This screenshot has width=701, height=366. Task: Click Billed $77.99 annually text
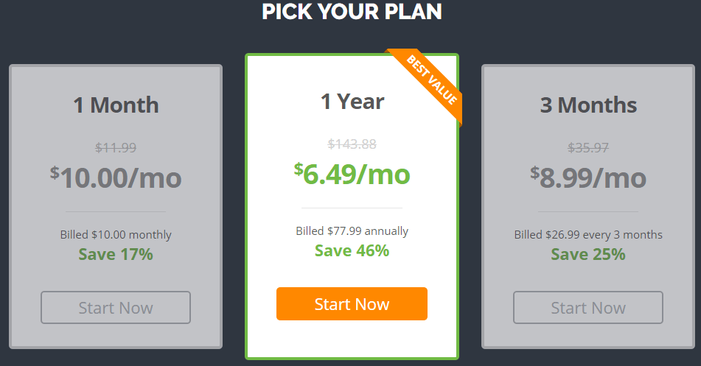(352, 231)
